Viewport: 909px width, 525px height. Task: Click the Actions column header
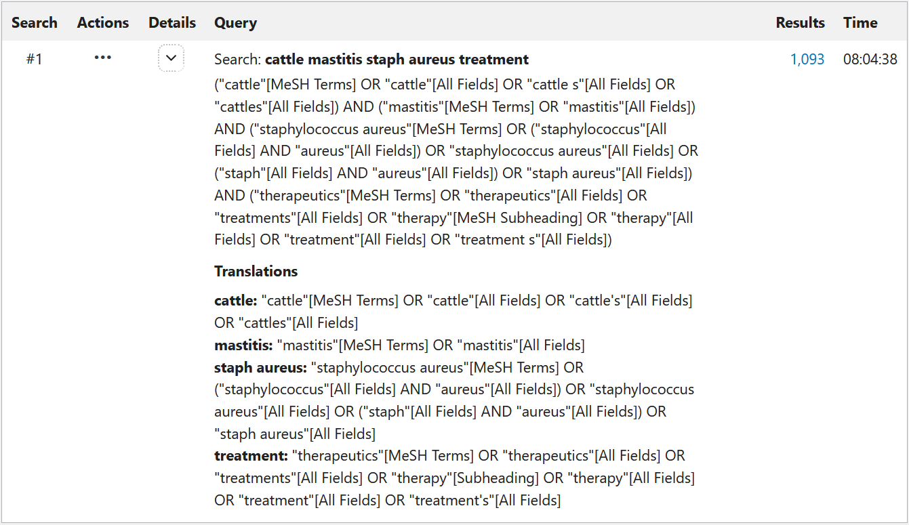[103, 22]
